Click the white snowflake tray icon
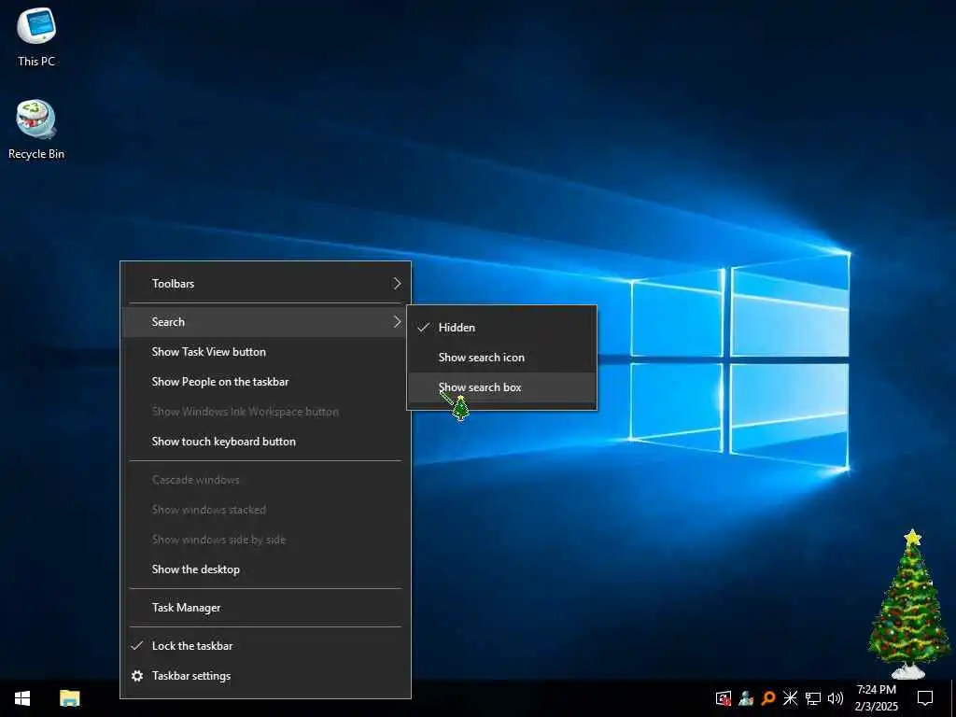Viewport: 956px width, 717px height. [x=790, y=698]
